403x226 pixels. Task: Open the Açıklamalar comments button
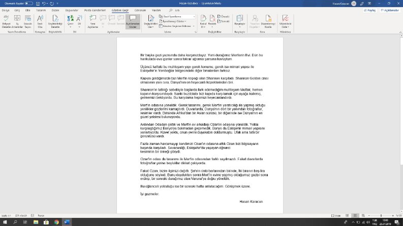coord(390,10)
